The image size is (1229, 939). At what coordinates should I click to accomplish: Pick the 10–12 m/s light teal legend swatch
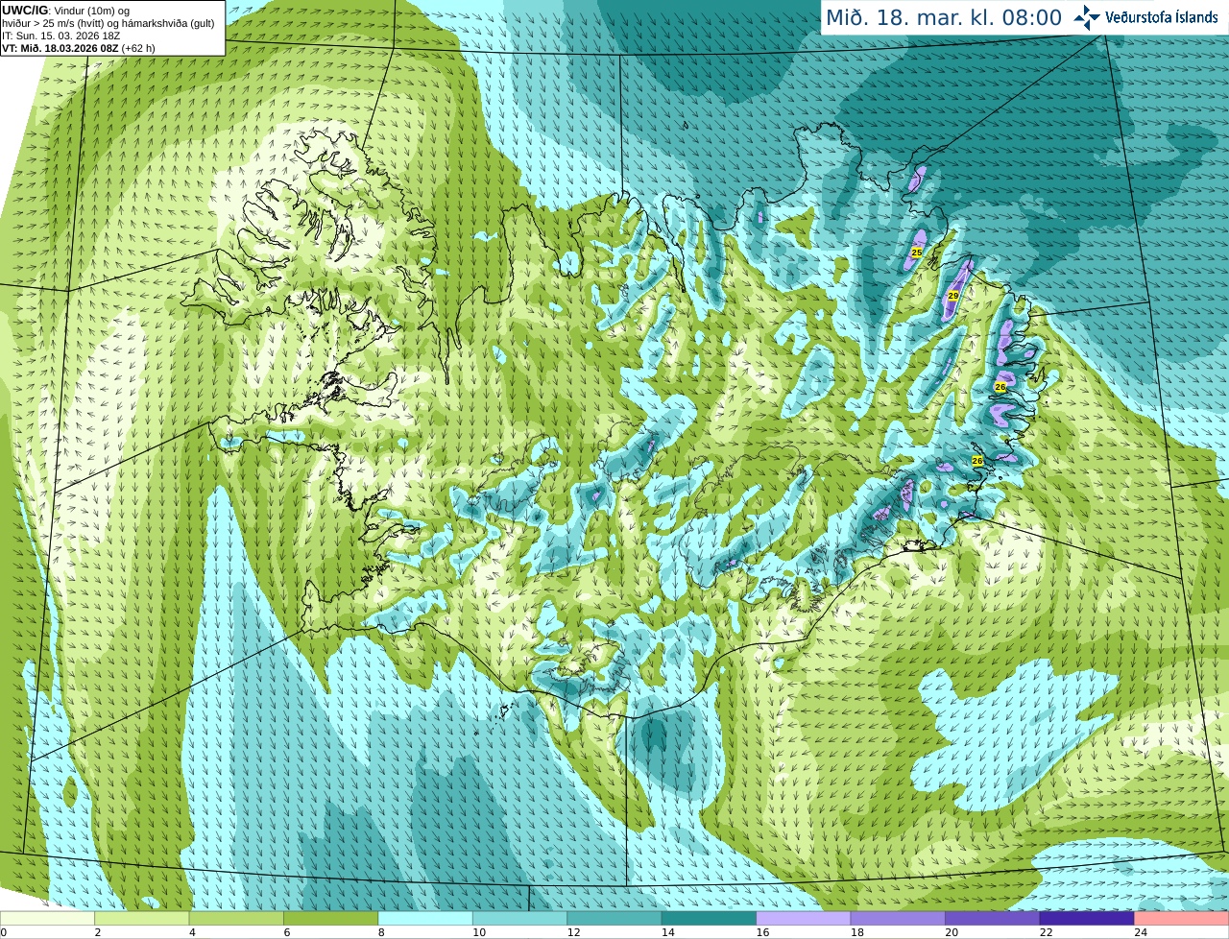click(520, 919)
